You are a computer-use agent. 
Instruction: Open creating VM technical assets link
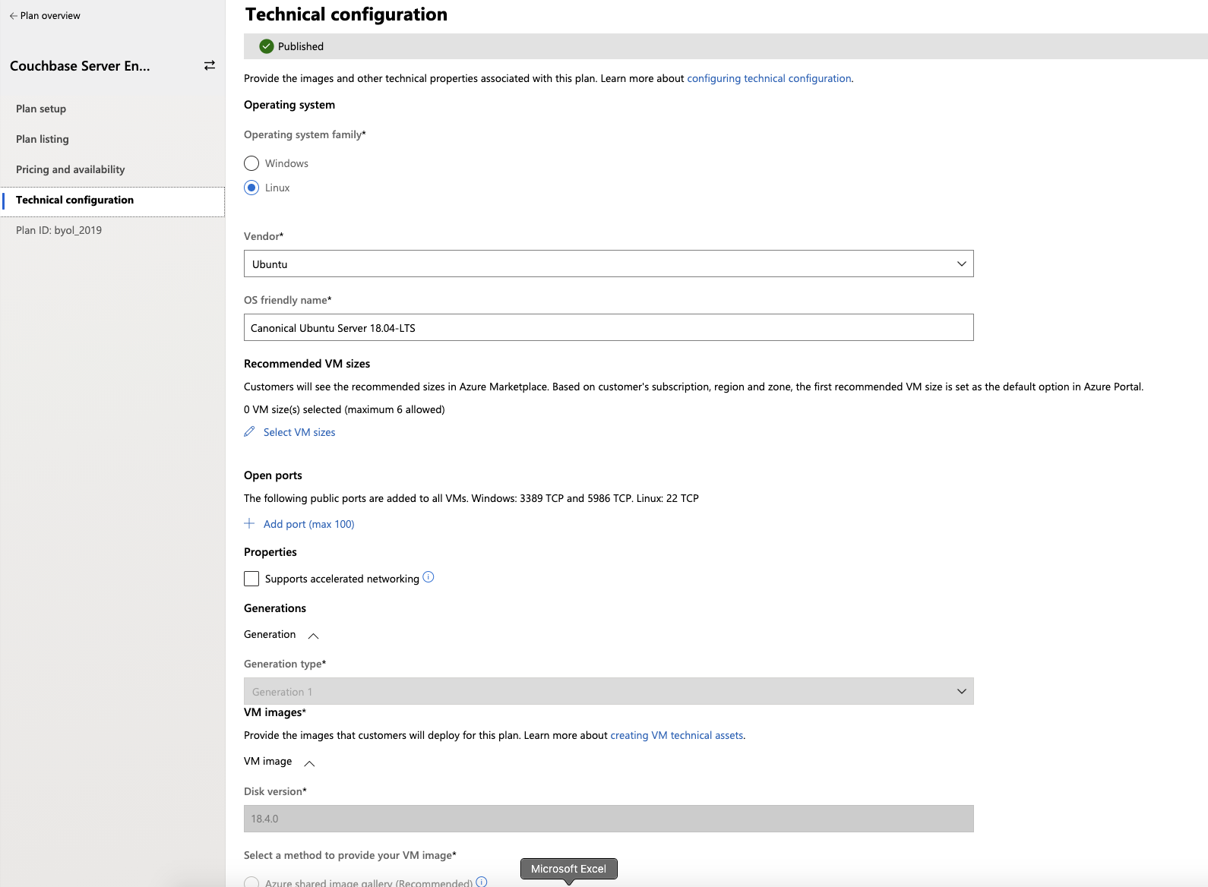[676, 735]
